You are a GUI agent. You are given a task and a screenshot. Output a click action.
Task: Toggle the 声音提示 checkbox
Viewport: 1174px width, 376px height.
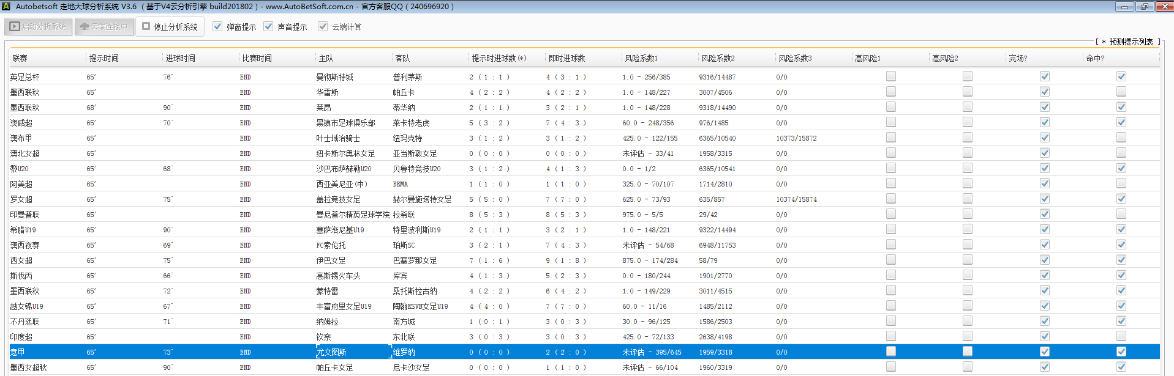(x=268, y=27)
